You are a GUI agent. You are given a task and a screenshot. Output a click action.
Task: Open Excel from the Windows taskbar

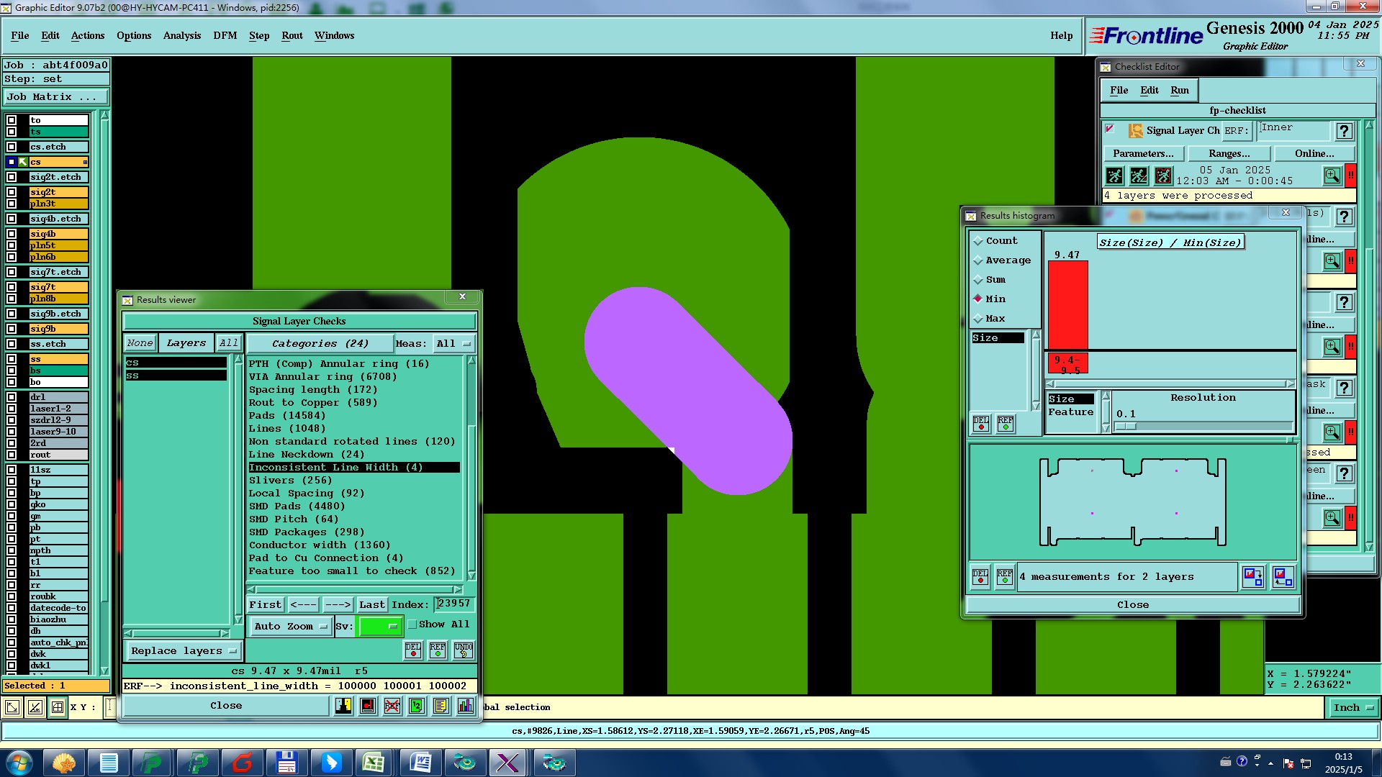(x=373, y=763)
